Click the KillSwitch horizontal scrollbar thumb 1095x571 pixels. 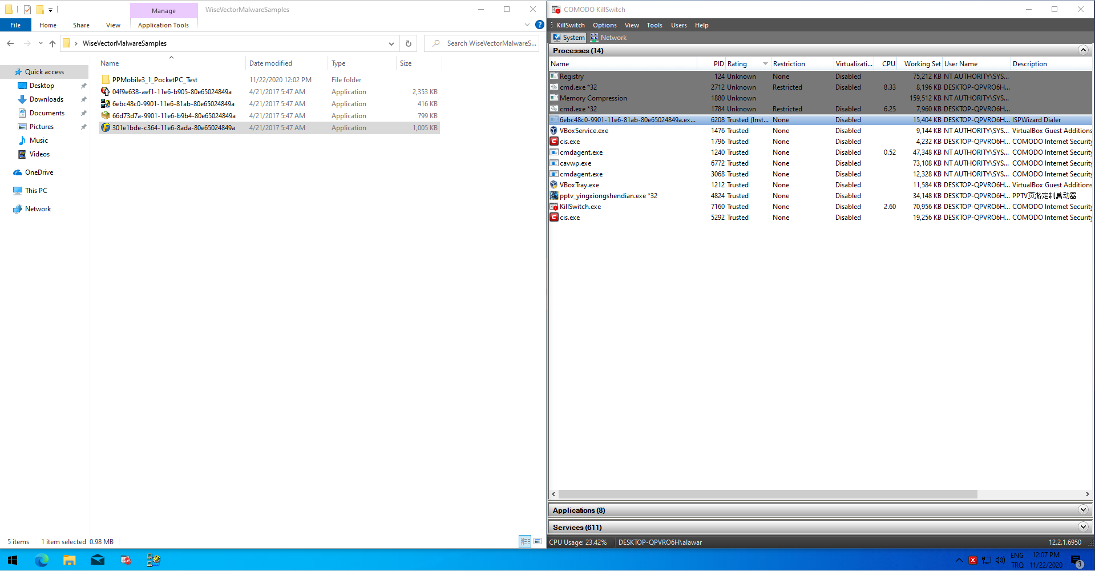tap(768, 494)
